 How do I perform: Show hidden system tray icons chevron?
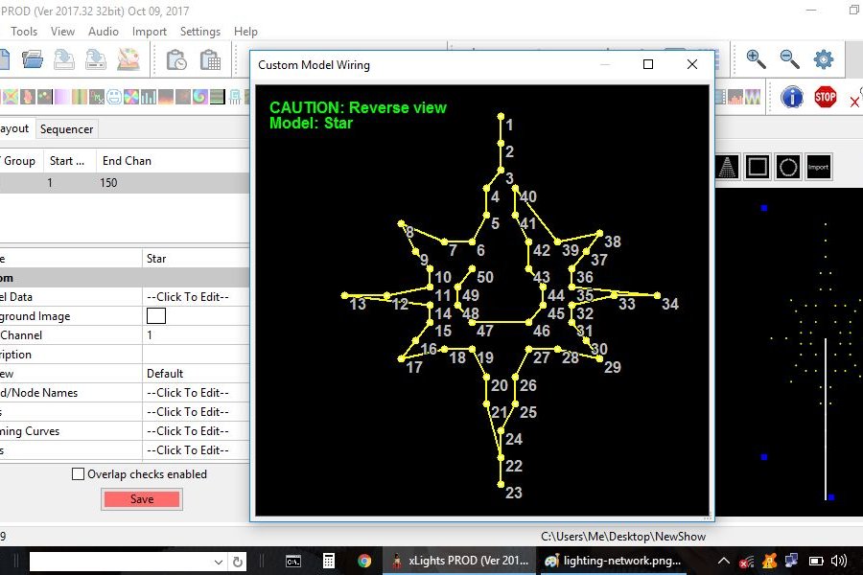click(724, 561)
